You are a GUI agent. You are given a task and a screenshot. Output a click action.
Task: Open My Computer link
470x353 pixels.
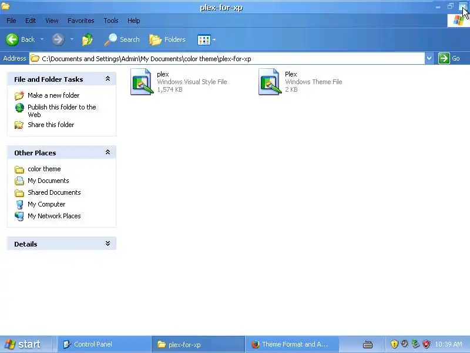46,204
